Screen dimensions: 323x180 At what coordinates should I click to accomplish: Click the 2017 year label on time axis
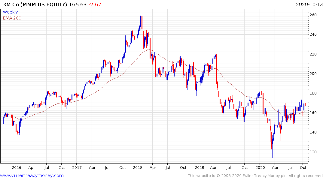coord(77,167)
